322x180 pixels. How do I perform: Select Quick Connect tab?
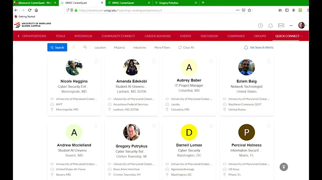coord(287,36)
